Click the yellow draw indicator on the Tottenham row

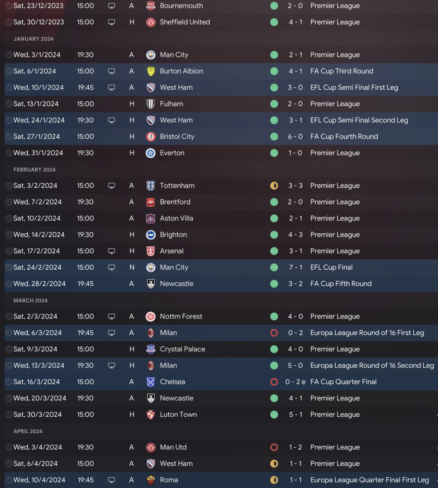pyautogui.click(x=274, y=186)
